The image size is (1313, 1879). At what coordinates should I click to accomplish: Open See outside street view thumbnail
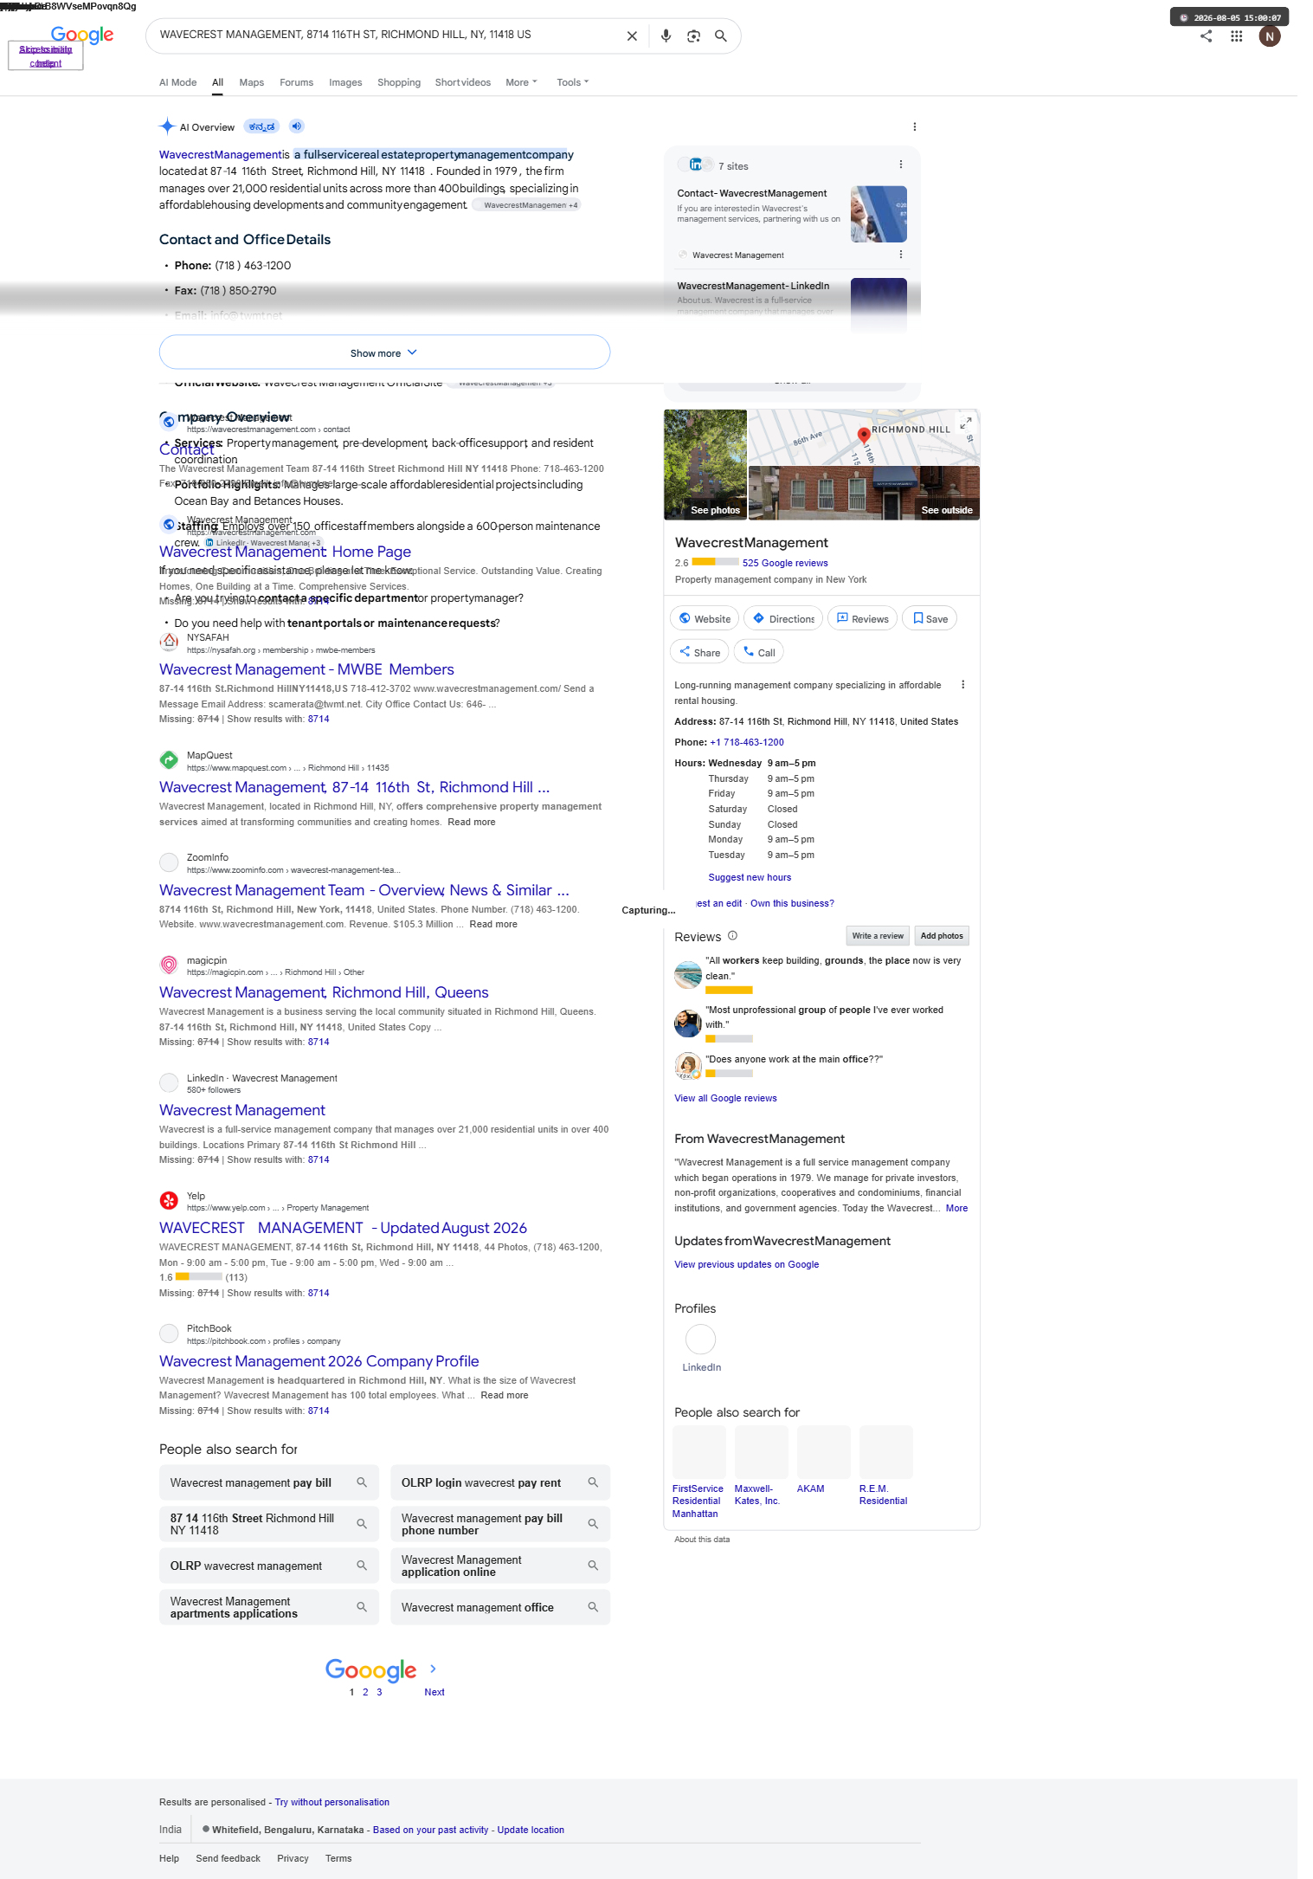tap(864, 493)
